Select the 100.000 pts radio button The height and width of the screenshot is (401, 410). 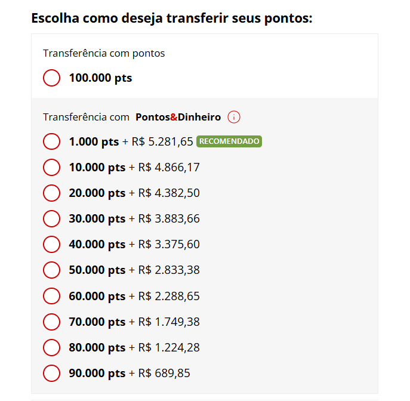[x=52, y=78]
